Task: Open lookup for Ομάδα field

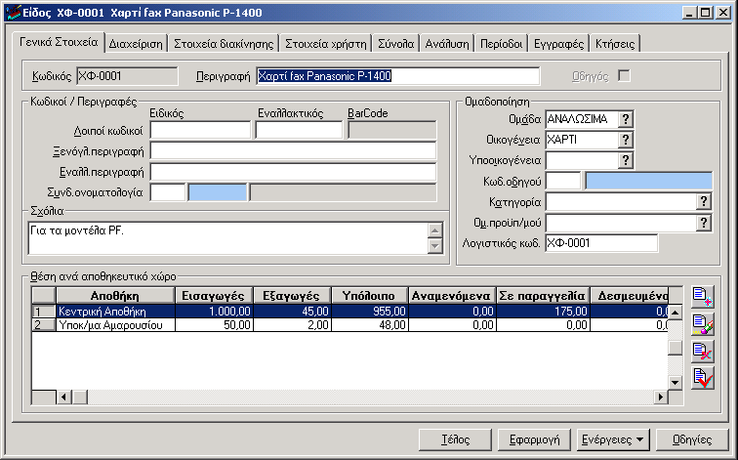Action: [626, 119]
